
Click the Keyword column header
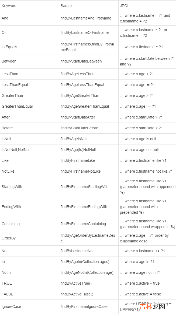click(9, 6)
